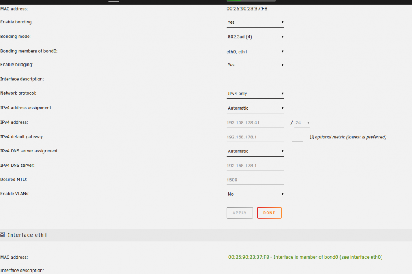Open the Enable bonding dropdown

point(255,22)
